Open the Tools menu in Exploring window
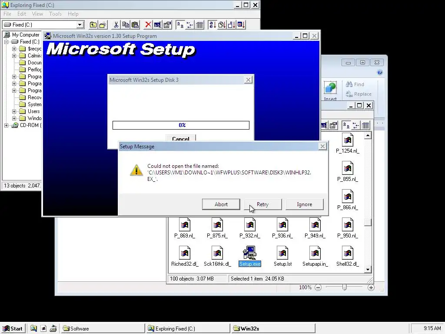Image resolution: width=445 pixels, height=334 pixels. (x=55, y=14)
